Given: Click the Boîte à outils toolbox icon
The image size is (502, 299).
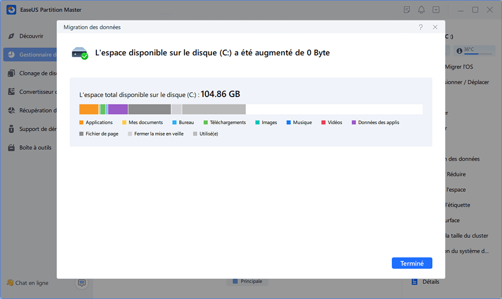Looking at the screenshot, I should pos(11,148).
